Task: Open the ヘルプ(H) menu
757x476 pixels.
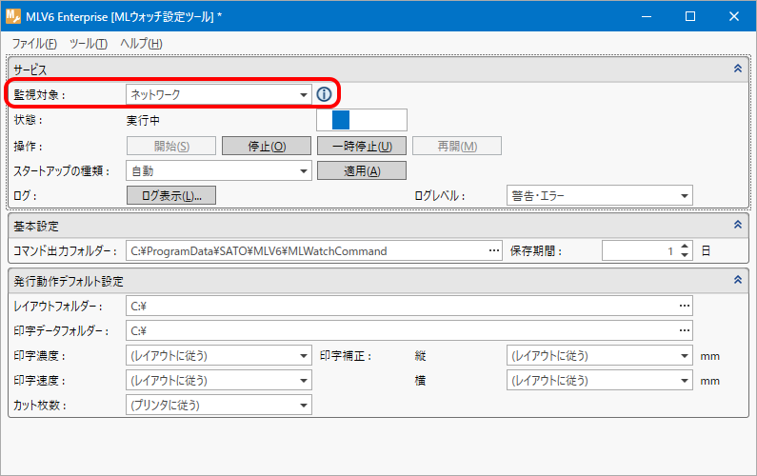Action: pyautogui.click(x=142, y=44)
